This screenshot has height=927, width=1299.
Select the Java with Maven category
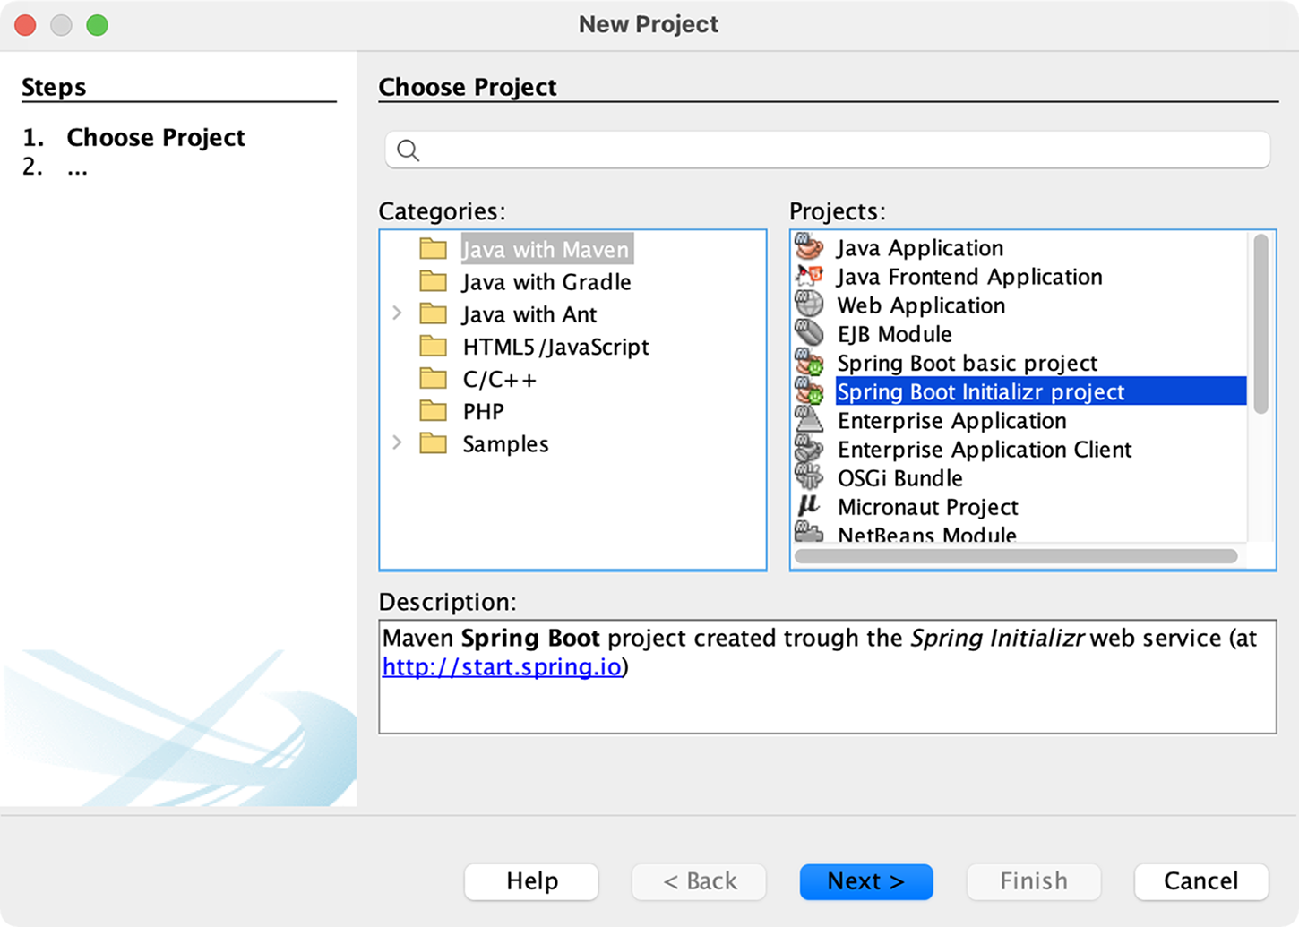pos(546,249)
